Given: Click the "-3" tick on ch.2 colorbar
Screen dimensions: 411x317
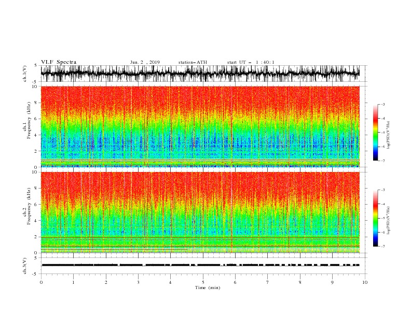Looking at the screenshot, I should tap(382, 190).
